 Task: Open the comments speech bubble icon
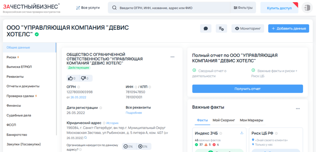(x=206, y=28)
